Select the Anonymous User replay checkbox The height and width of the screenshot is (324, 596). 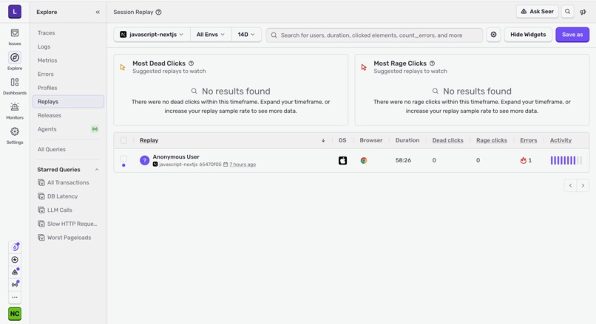click(123, 159)
